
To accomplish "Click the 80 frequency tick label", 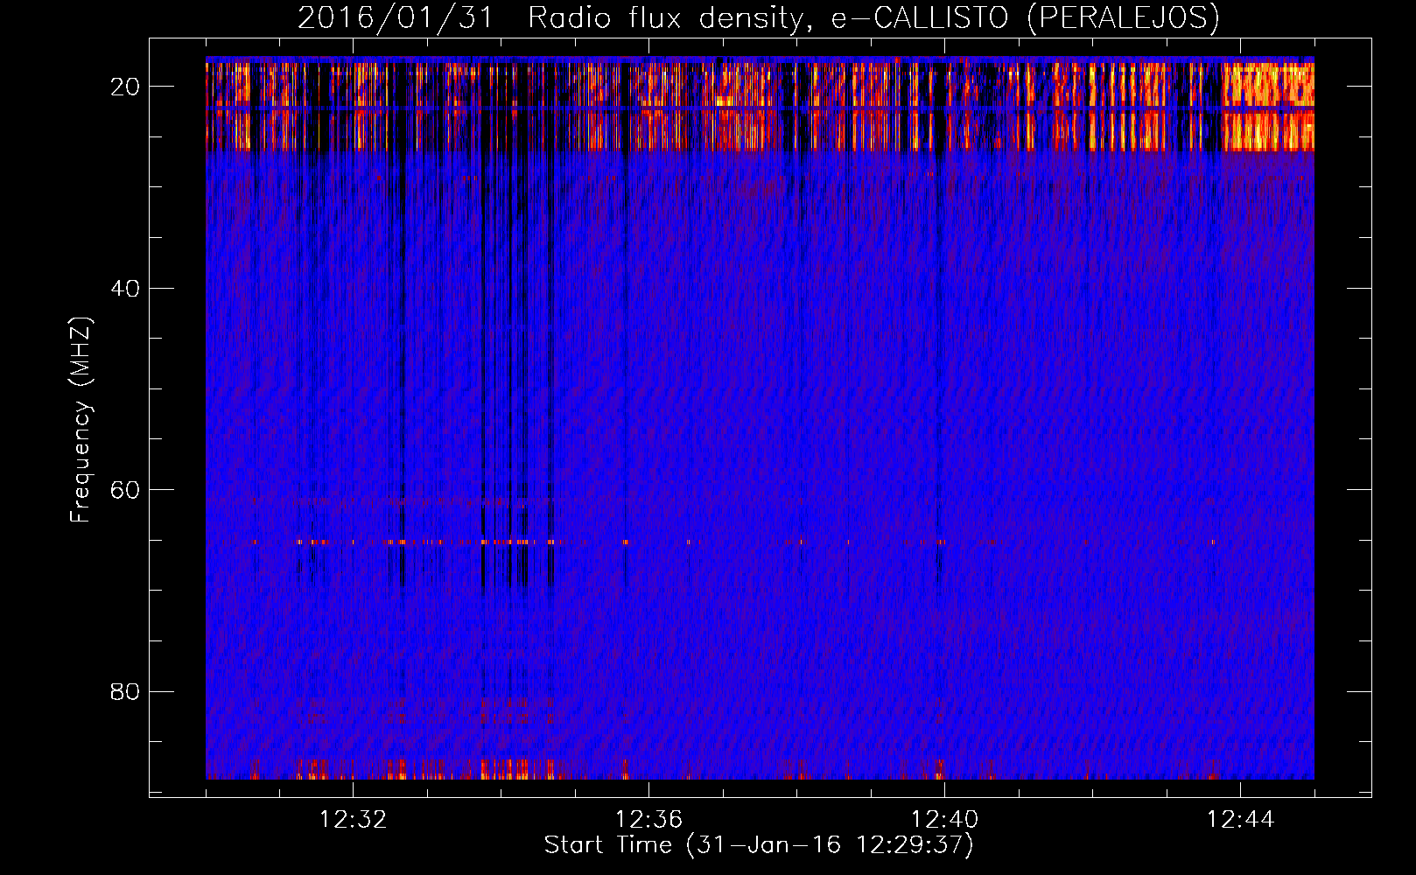I will (125, 691).
